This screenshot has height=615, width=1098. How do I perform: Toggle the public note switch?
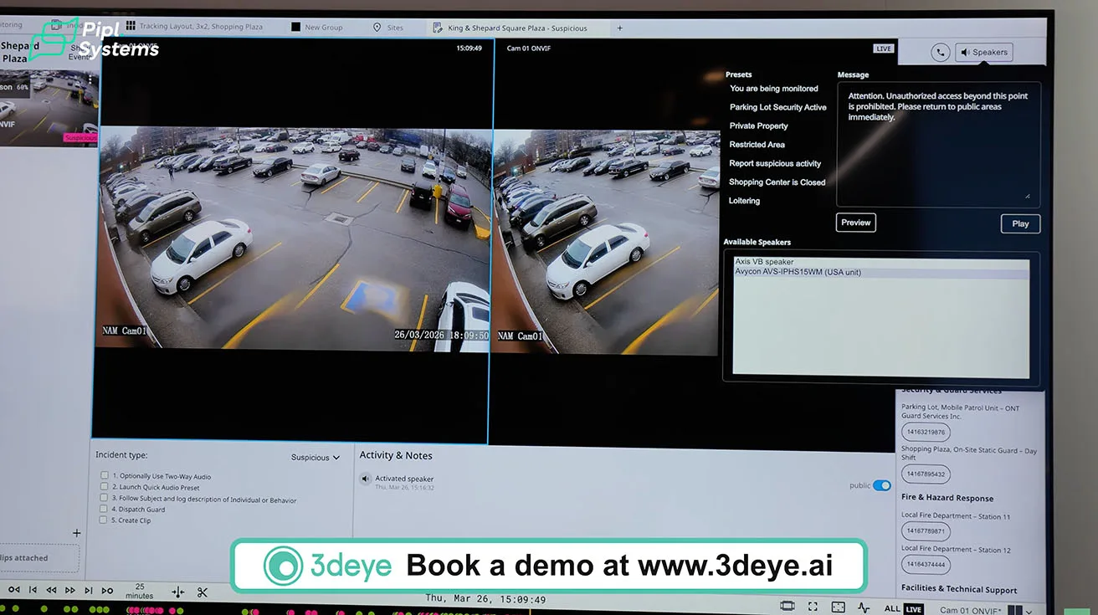coord(881,485)
